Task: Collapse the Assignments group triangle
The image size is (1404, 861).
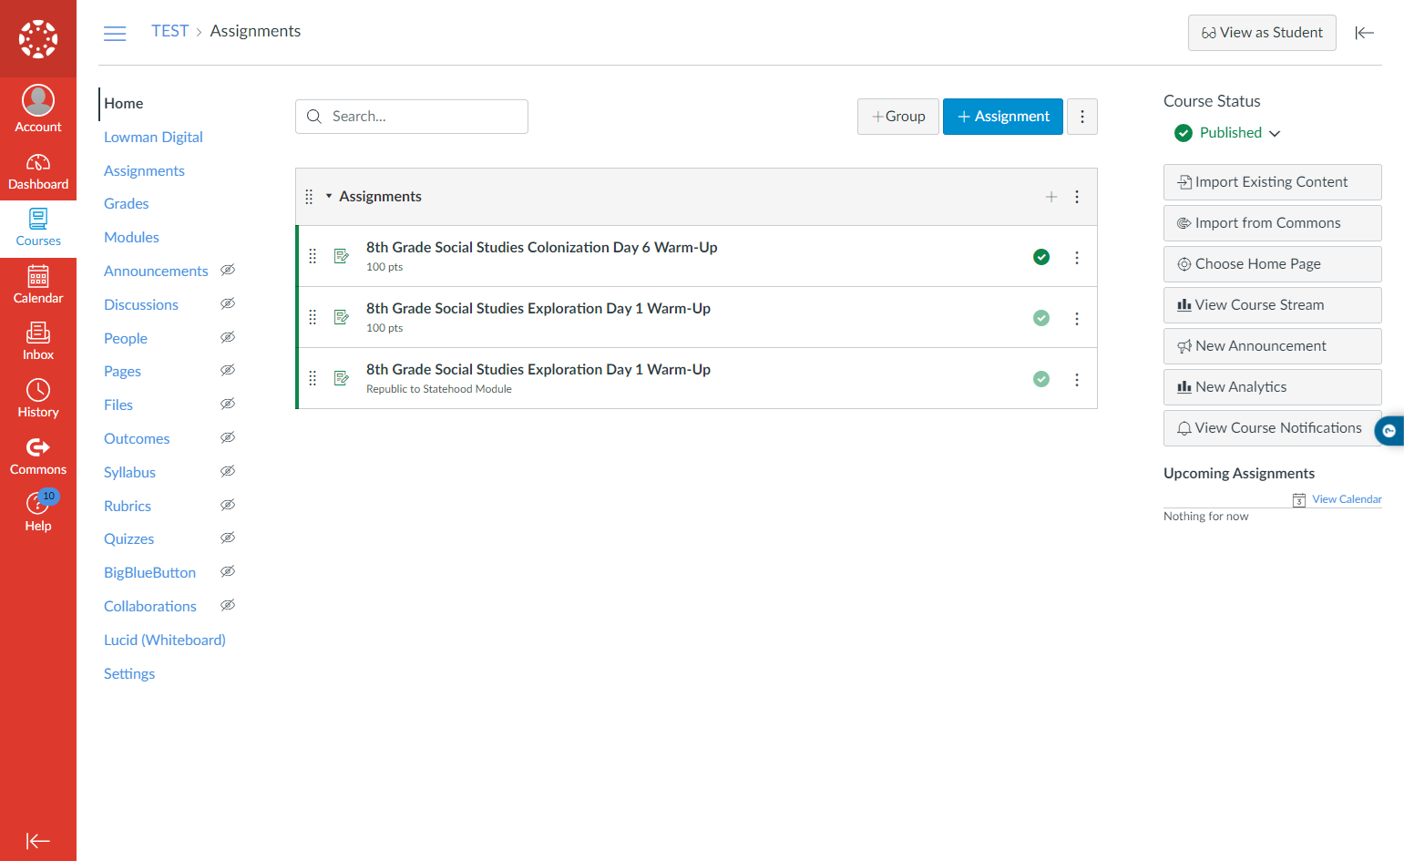Action: [x=329, y=197]
